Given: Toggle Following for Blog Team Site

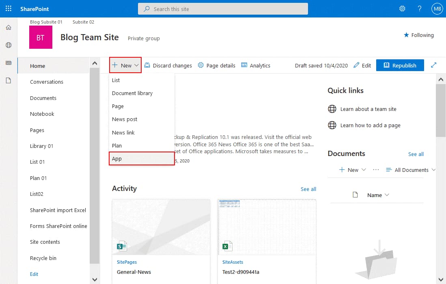Looking at the screenshot, I should click(418, 35).
